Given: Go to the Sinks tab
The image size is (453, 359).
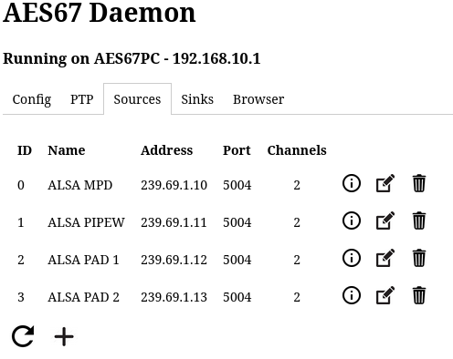Looking at the screenshot, I should [x=197, y=99].
